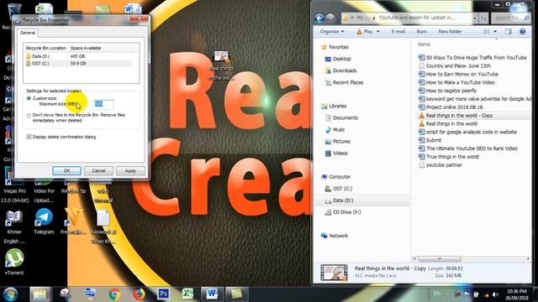This screenshot has width=538, height=302.
Task: Open Photoshop from taskbar
Action: point(164,294)
